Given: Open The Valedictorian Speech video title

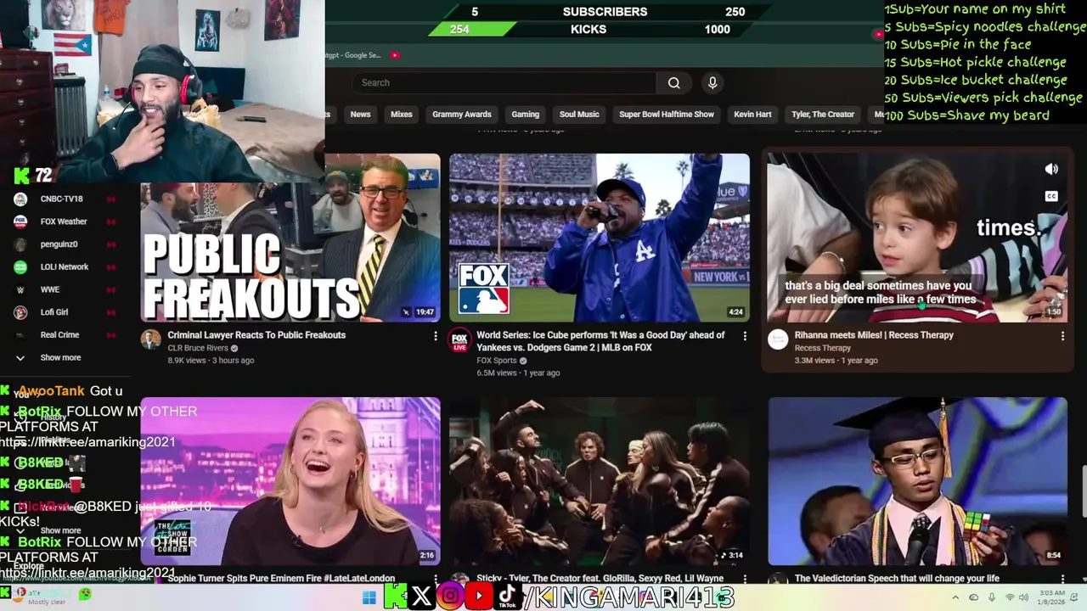Looking at the screenshot, I should pyautogui.click(x=897, y=579).
